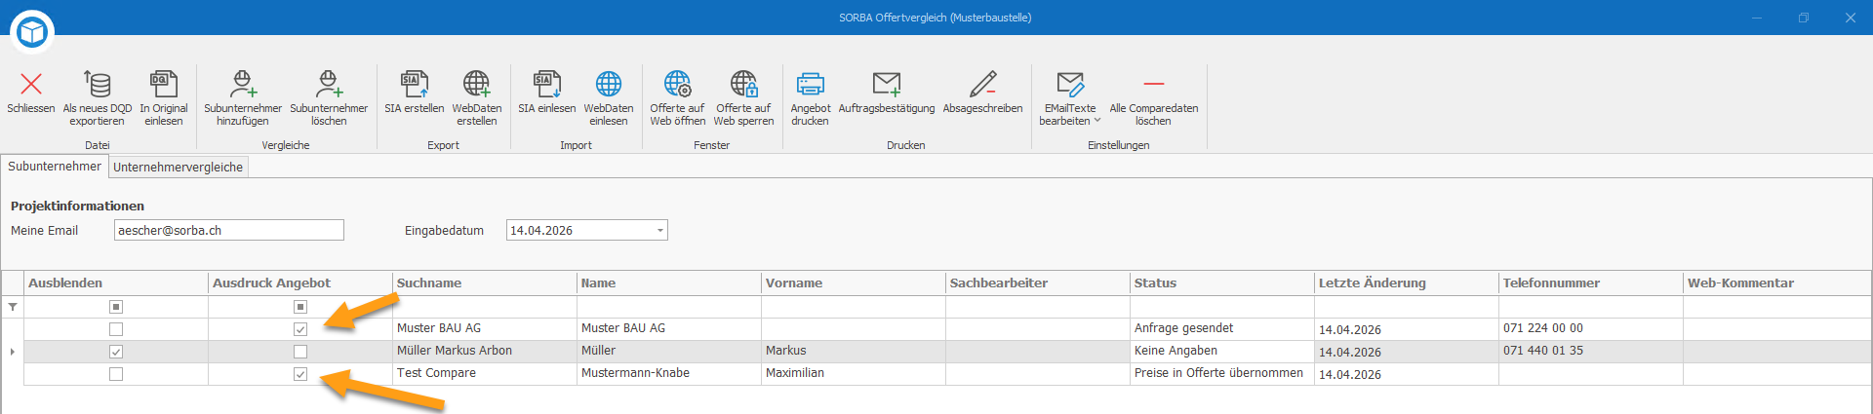Select the Subunternehmer tab
Image resolution: width=1873 pixels, height=414 pixels.
(x=55, y=167)
